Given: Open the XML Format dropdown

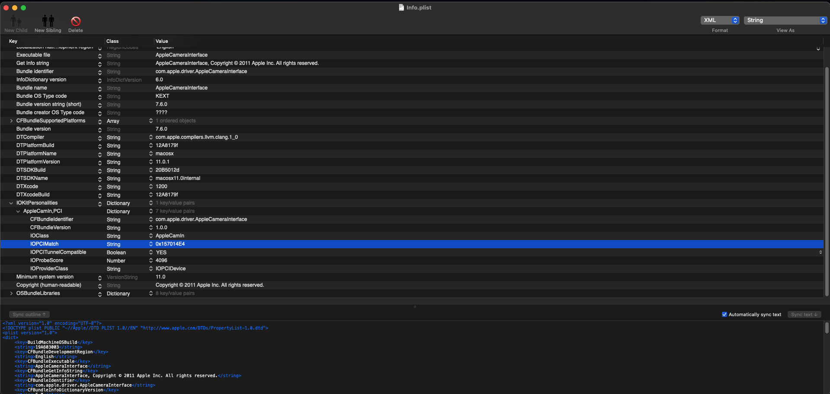Looking at the screenshot, I should click(720, 20).
